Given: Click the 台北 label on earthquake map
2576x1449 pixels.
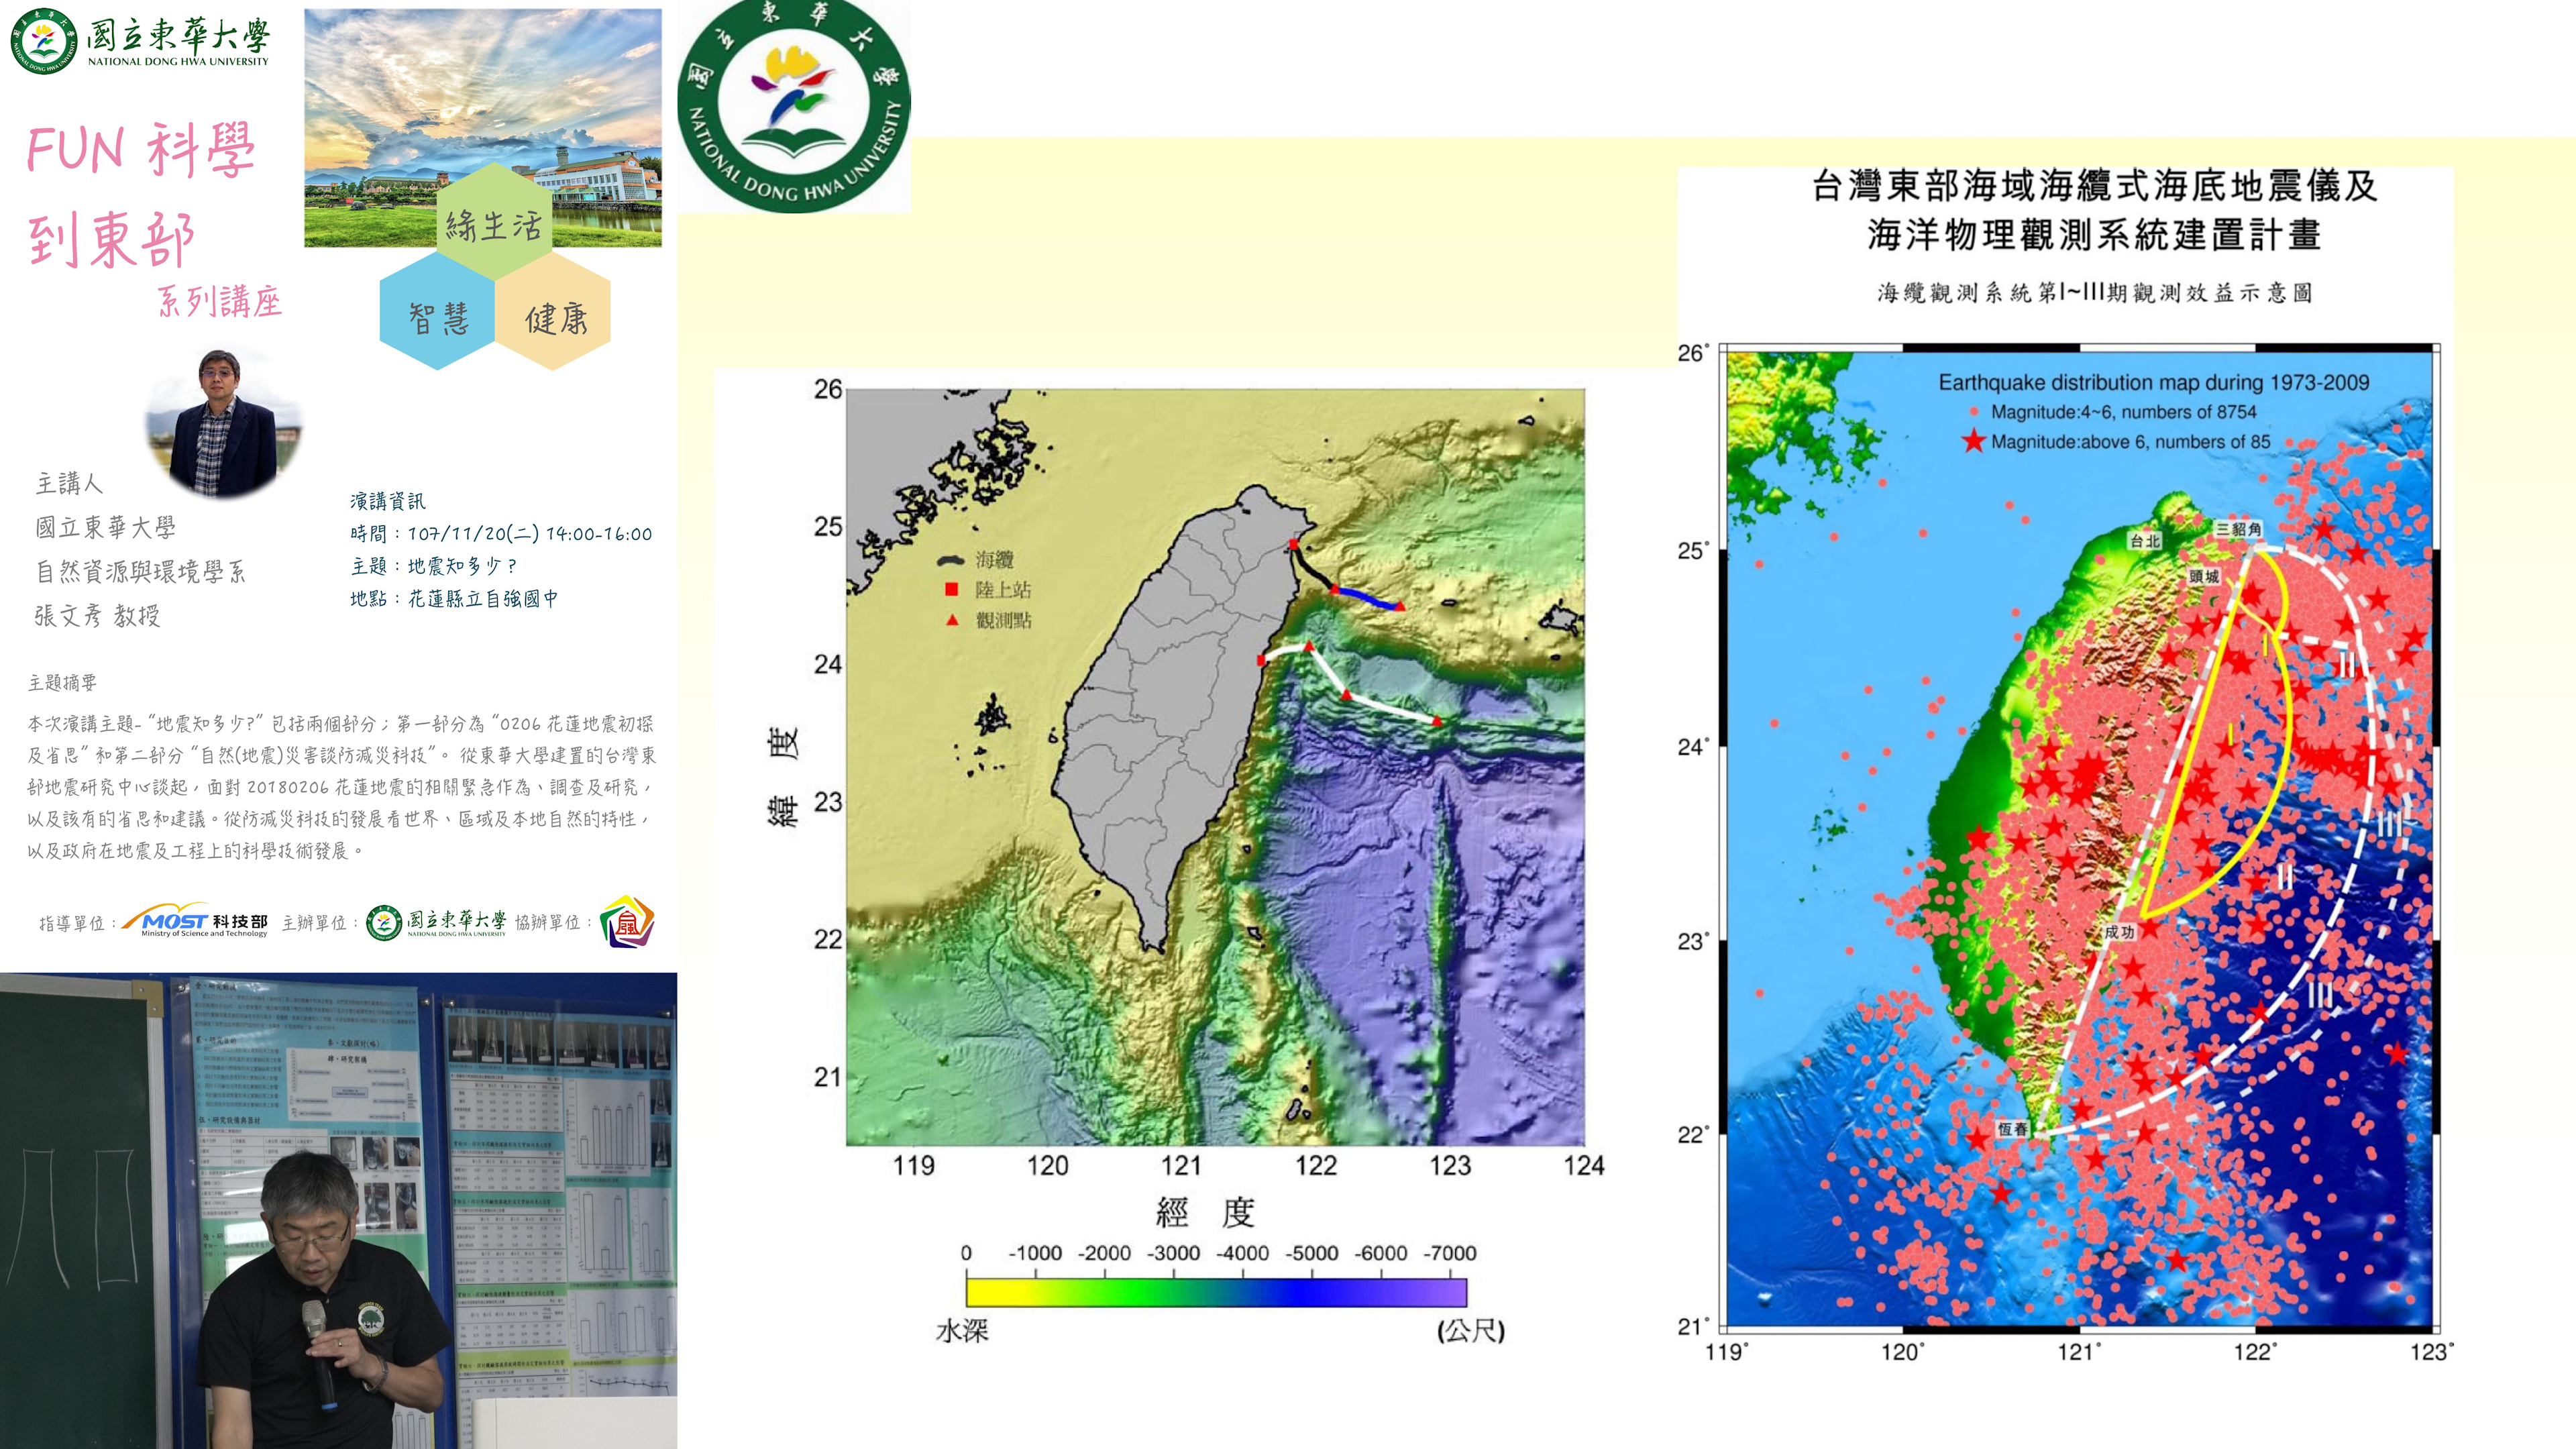Looking at the screenshot, I should pyautogui.click(x=2144, y=541).
